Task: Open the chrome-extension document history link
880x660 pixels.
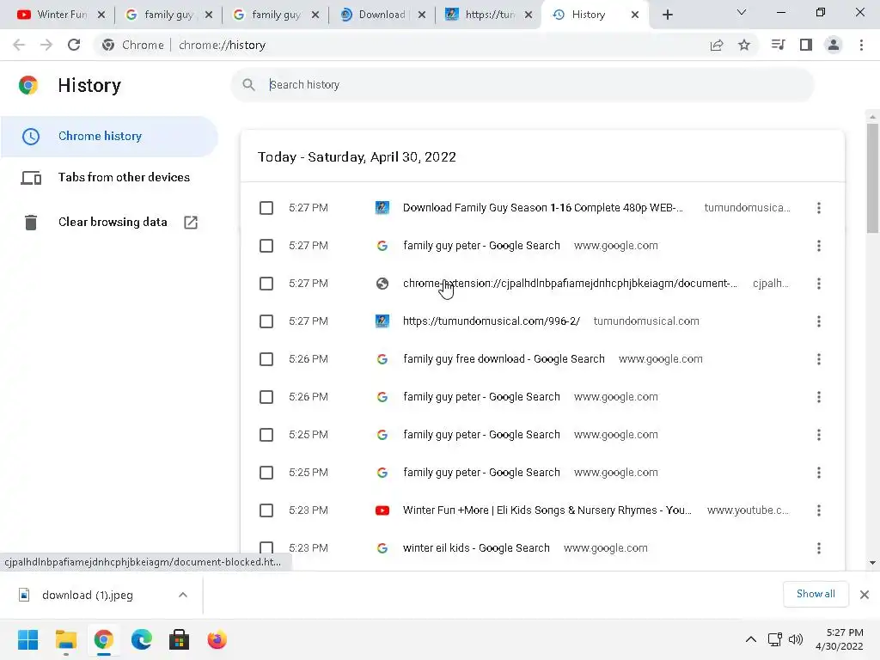Action: point(570,284)
